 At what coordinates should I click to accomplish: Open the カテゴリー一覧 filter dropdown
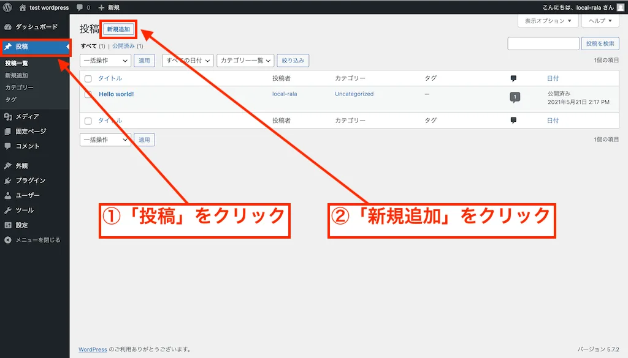tap(245, 61)
